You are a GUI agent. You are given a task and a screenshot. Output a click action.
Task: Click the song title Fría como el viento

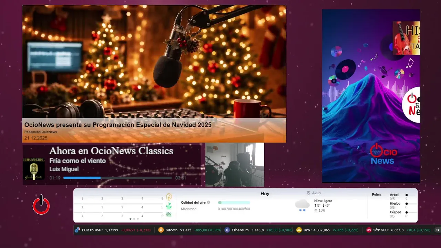(x=78, y=161)
